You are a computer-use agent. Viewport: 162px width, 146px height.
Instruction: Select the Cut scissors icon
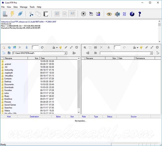(x=31, y=14)
